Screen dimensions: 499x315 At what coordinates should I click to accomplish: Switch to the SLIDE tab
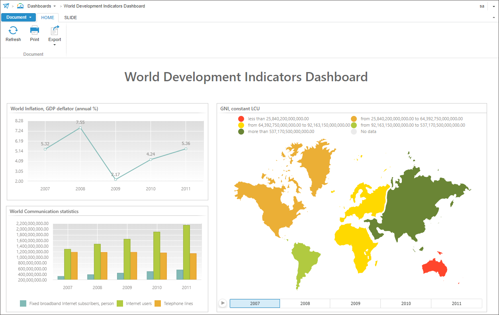pyautogui.click(x=70, y=18)
